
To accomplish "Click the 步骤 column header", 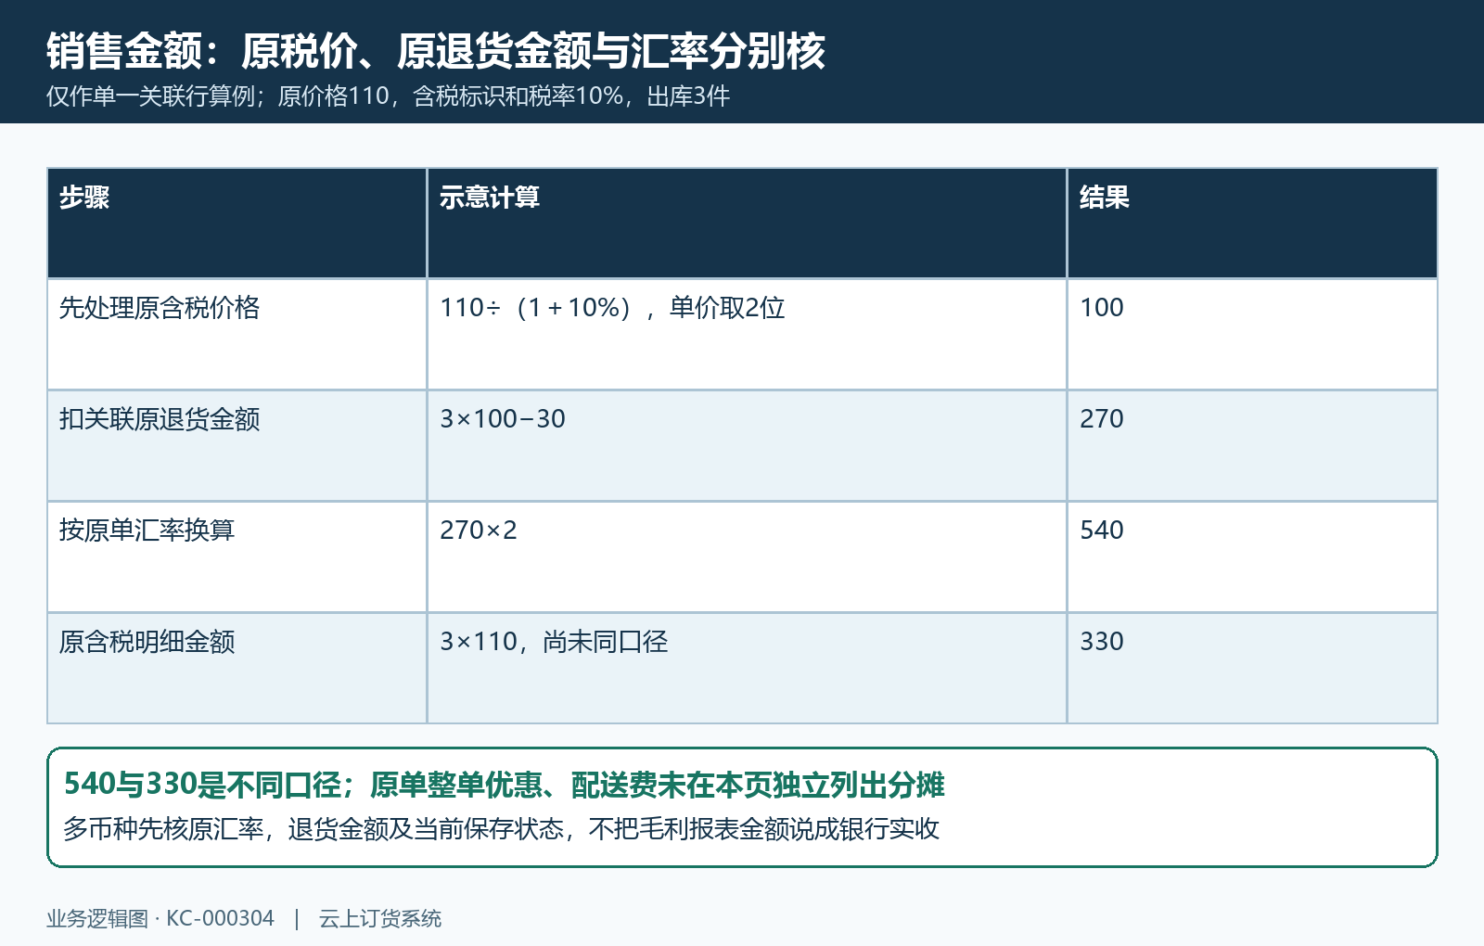I will click(237, 224).
